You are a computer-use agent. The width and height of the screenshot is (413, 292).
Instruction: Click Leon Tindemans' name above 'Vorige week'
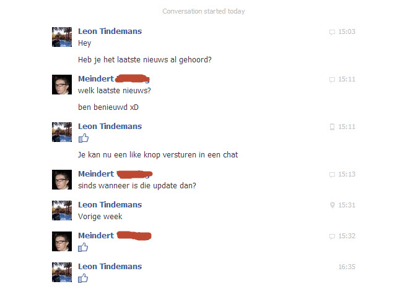[110, 205]
